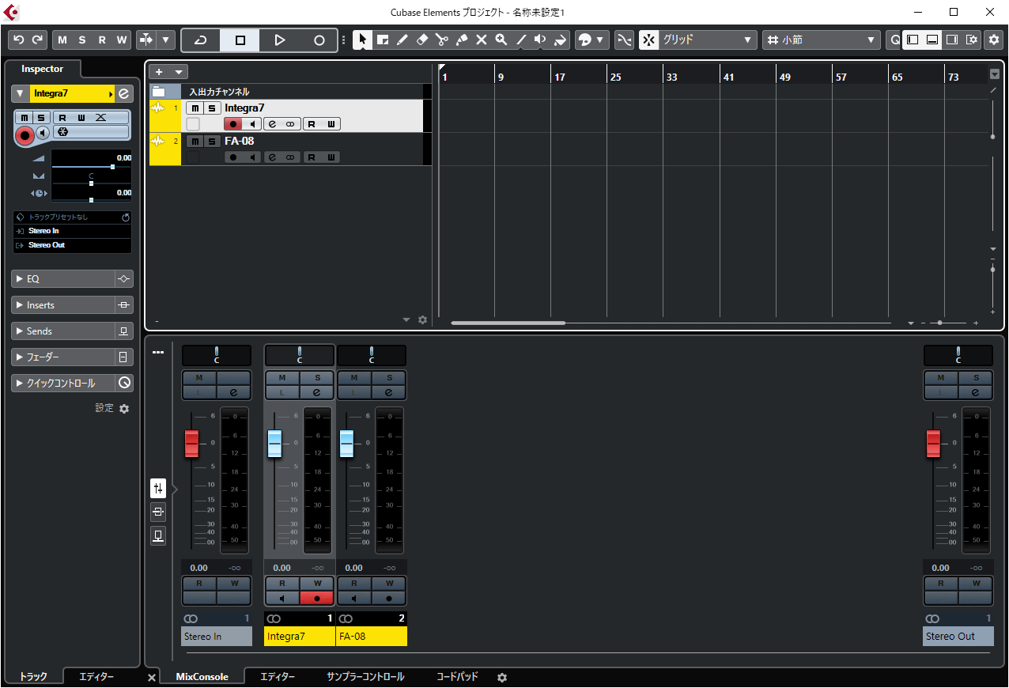Select the Draw pencil tool

(x=402, y=40)
